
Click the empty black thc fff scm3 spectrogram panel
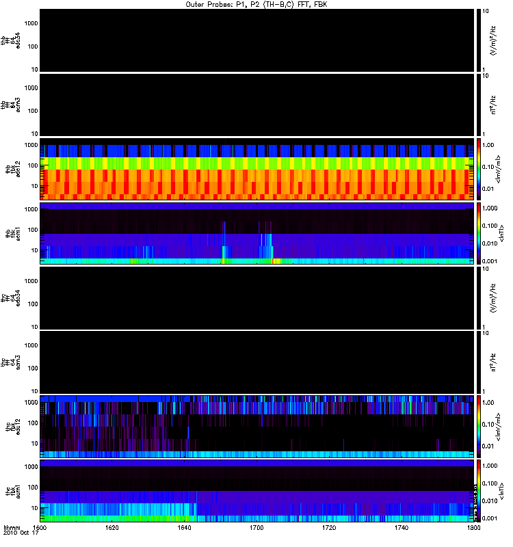[256, 362]
